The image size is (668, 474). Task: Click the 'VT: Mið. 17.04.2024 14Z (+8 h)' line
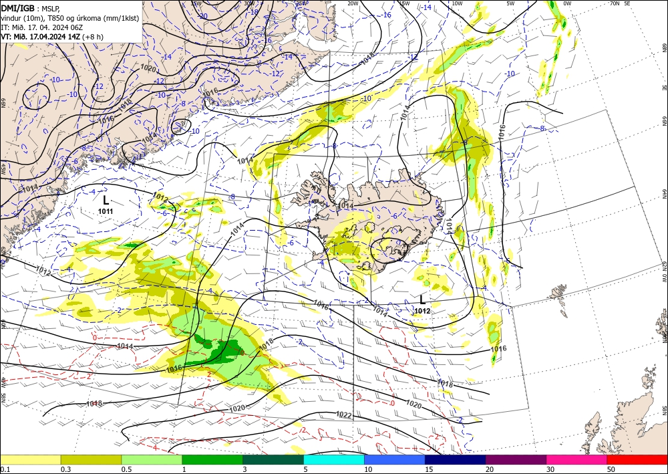tap(52, 37)
